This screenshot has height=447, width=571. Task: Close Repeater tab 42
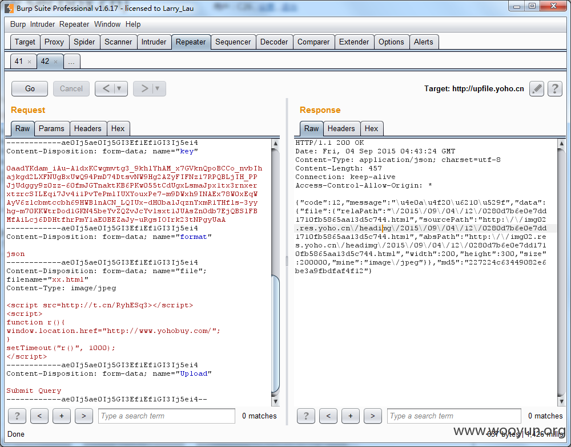[x=56, y=62]
